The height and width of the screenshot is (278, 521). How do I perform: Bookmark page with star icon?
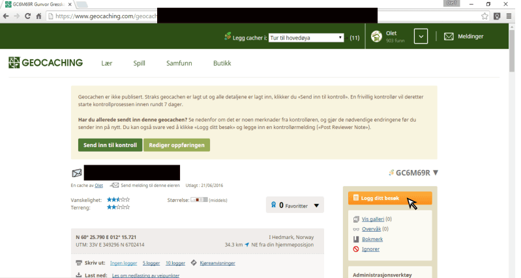[x=484, y=16]
